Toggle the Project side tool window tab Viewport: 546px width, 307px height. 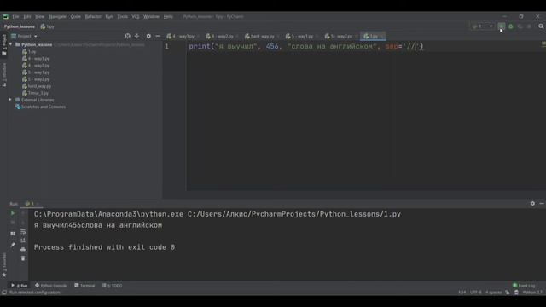tap(4, 44)
